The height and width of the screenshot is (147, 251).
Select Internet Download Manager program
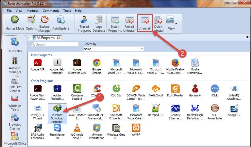pos(57,114)
